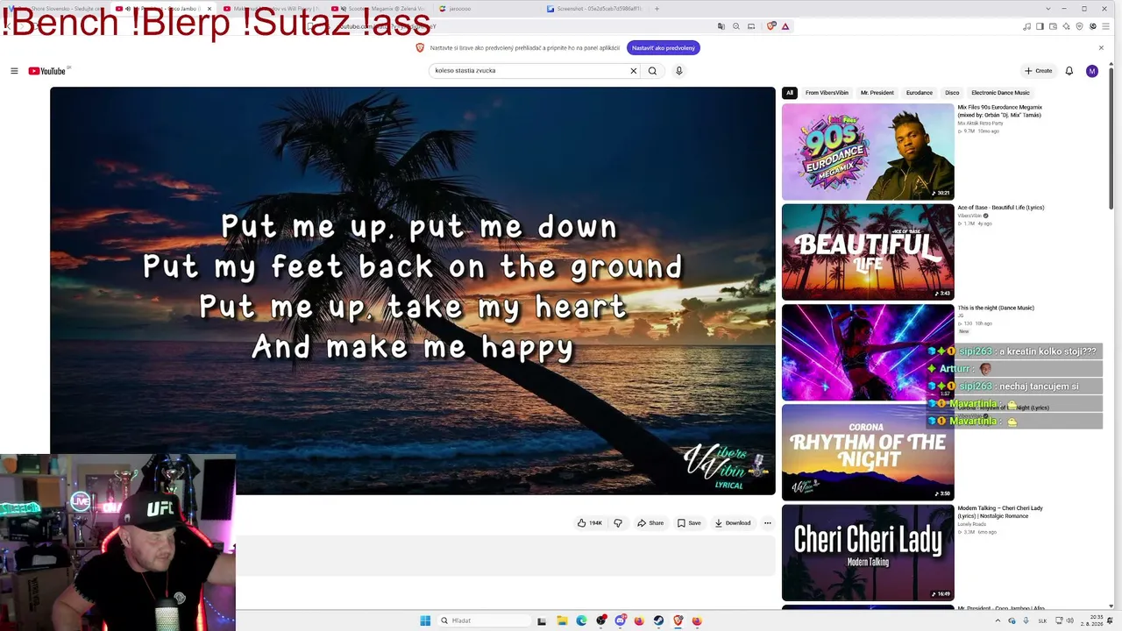Open the account avatar menu

(x=1091, y=71)
